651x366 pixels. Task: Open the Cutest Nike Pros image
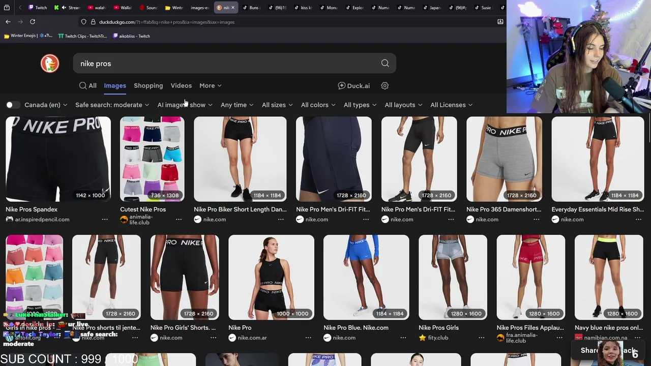coord(152,159)
